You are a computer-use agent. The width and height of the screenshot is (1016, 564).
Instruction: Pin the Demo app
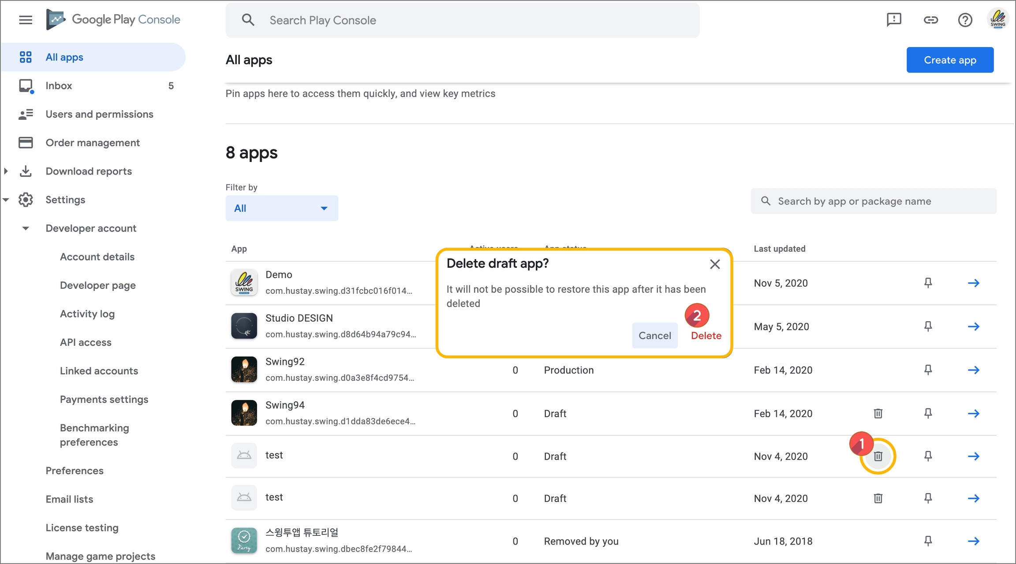928,283
